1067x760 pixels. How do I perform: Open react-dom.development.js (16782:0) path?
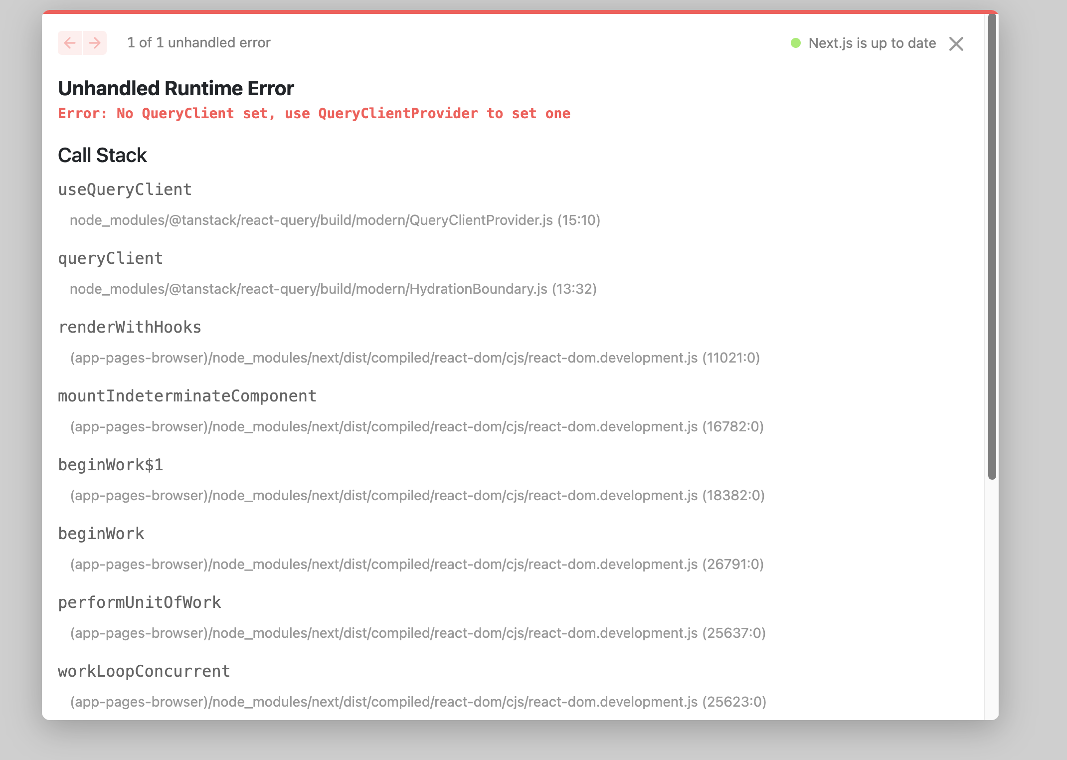click(x=417, y=427)
